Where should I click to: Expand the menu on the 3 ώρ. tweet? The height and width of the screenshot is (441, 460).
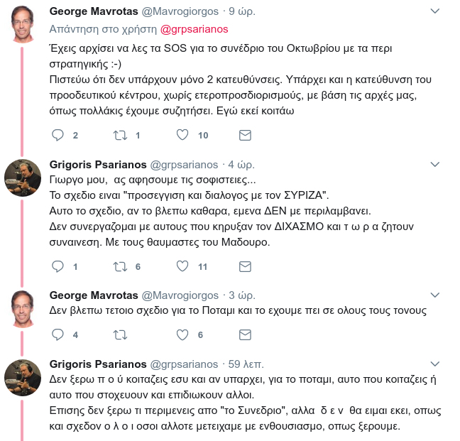434,295
